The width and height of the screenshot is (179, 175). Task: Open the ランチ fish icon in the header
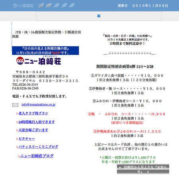41,6
